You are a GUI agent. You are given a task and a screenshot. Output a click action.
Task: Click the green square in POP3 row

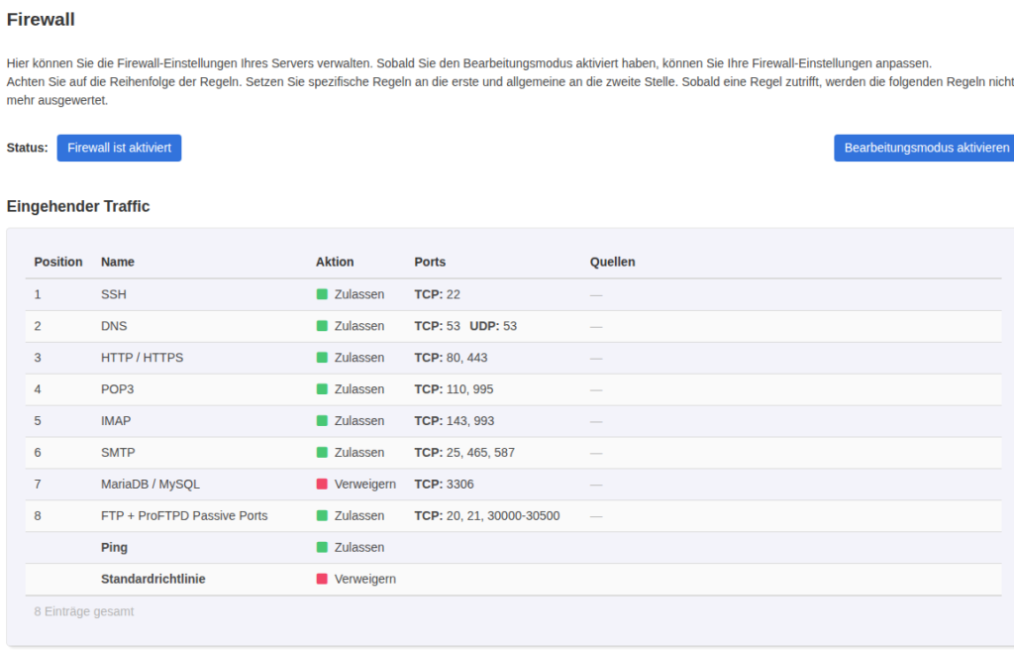(322, 389)
